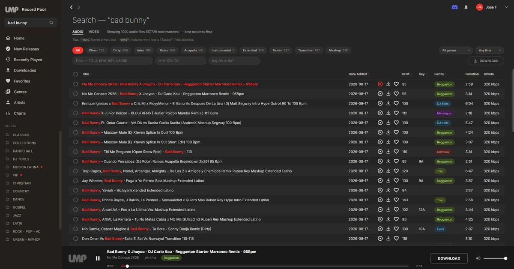Select Enrique Iglesias El Bano row checkbox
The height and width of the screenshot is (269, 514).
(76, 103)
